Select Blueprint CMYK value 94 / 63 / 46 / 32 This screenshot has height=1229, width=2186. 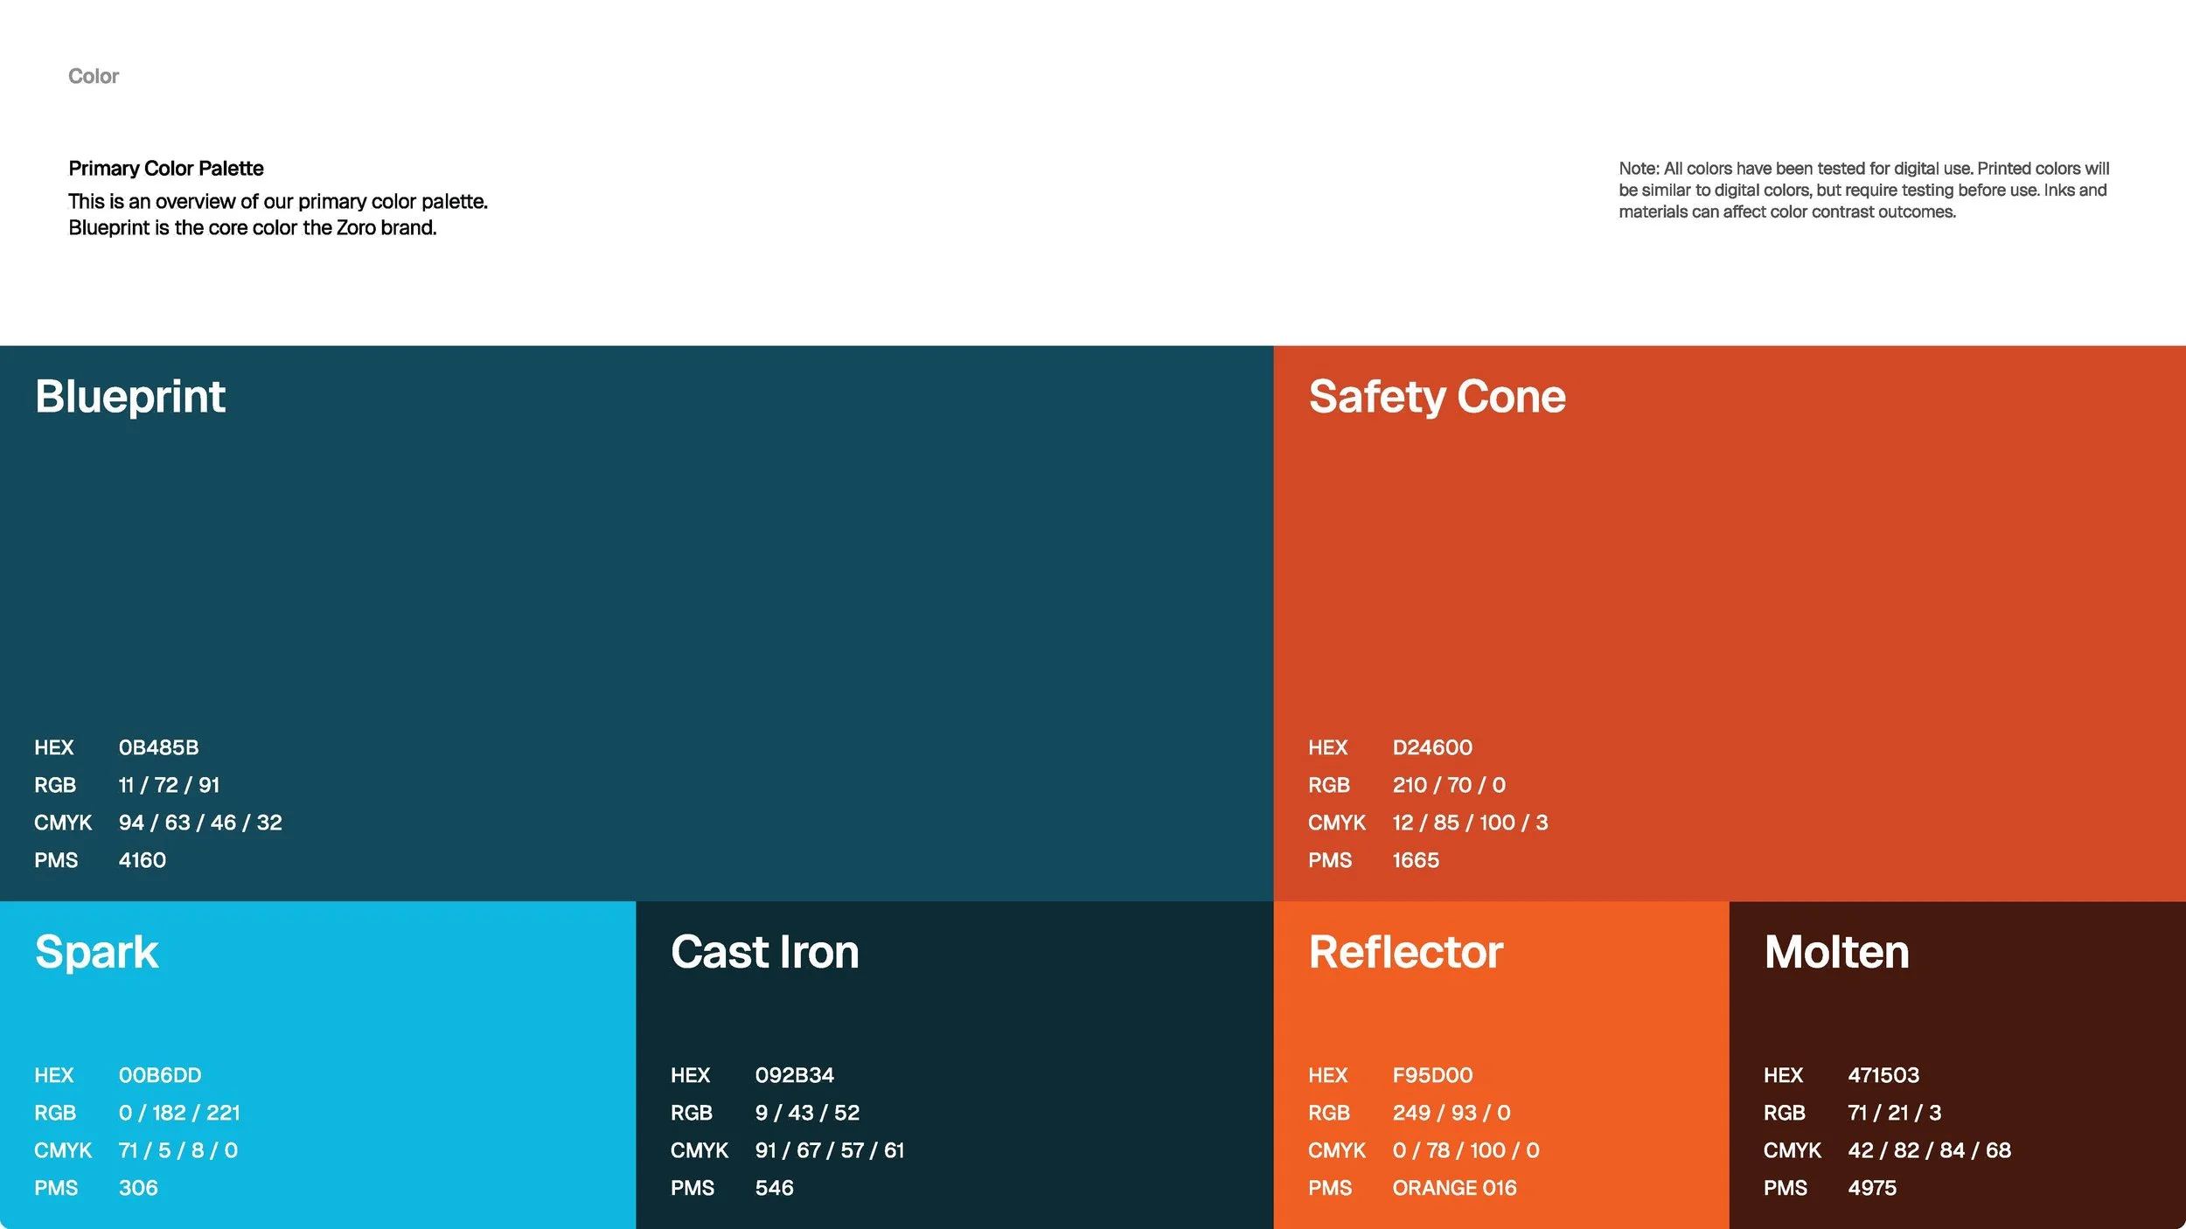click(x=200, y=823)
